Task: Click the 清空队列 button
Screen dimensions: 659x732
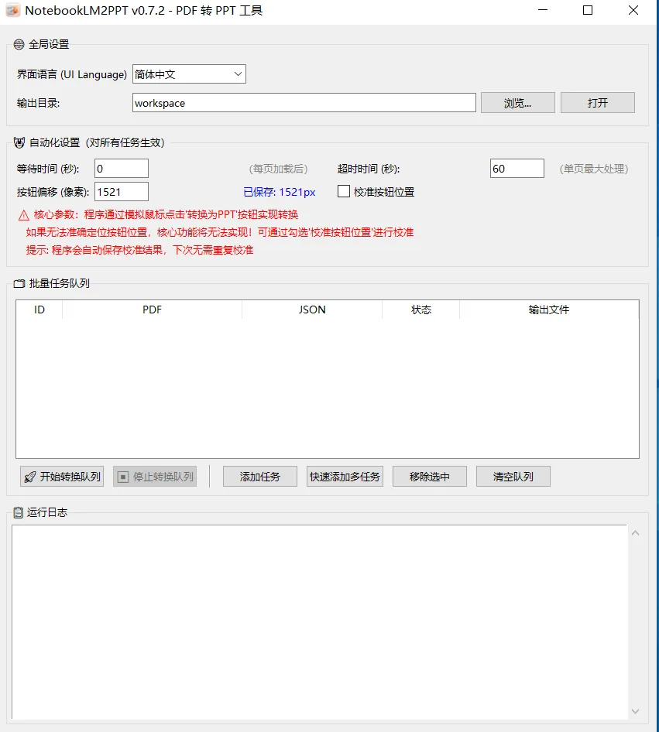Action: (513, 477)
